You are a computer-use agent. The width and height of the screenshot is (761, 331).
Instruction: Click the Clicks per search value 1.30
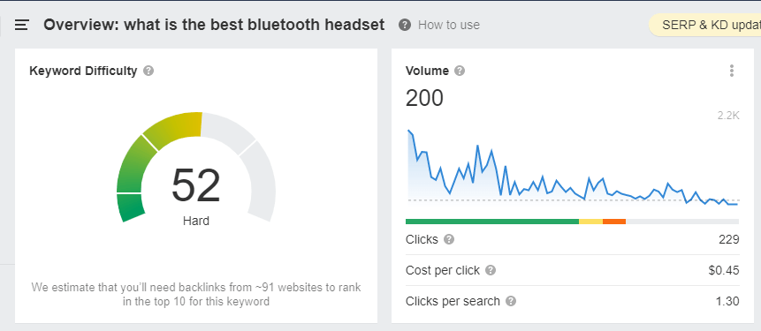[x=727, y=302]
